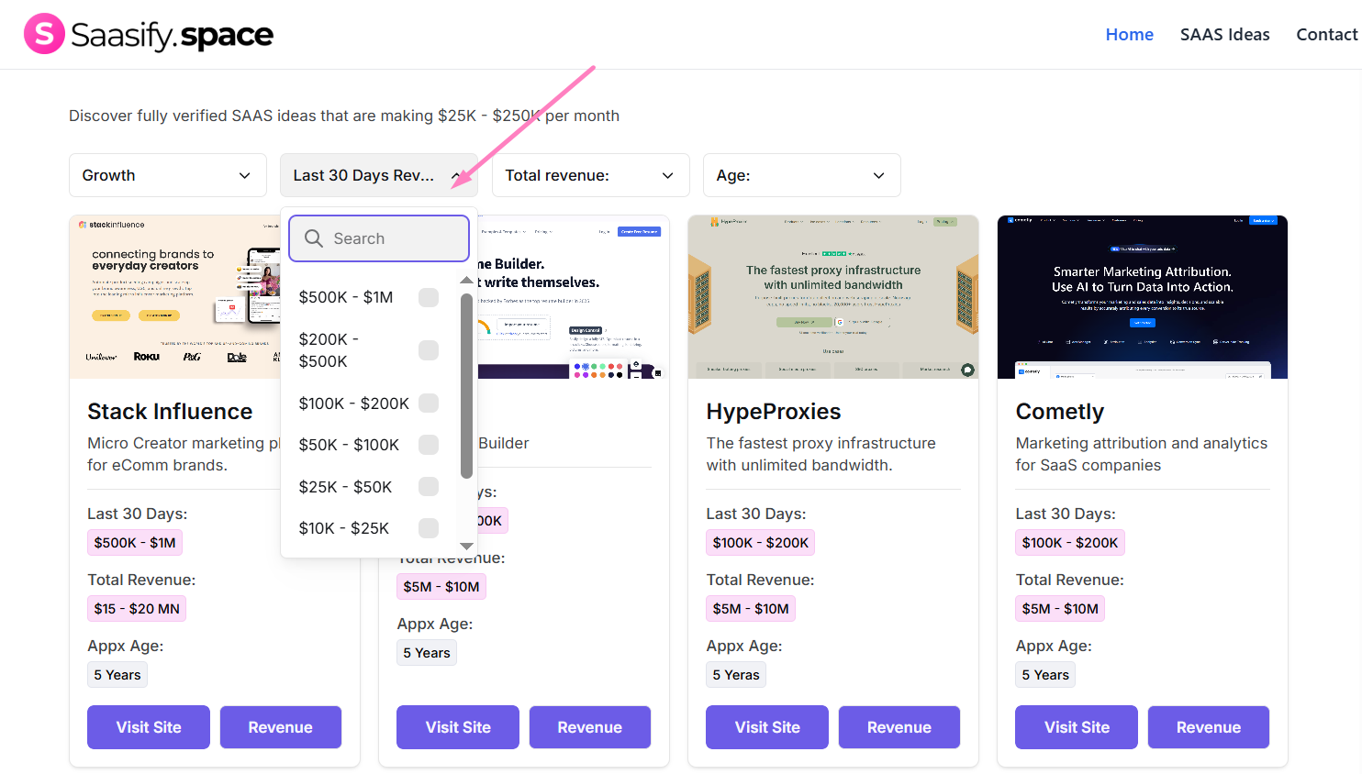Enable the $500K - $1M revenue toggle

[x=428, y=297]
